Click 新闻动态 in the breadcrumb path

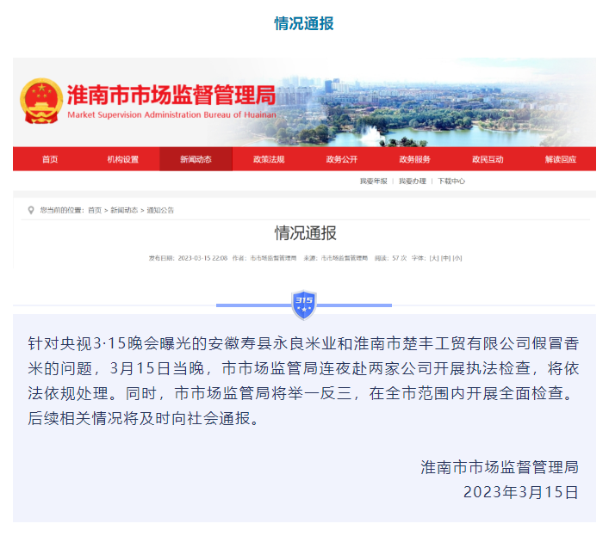click(123, 210)
